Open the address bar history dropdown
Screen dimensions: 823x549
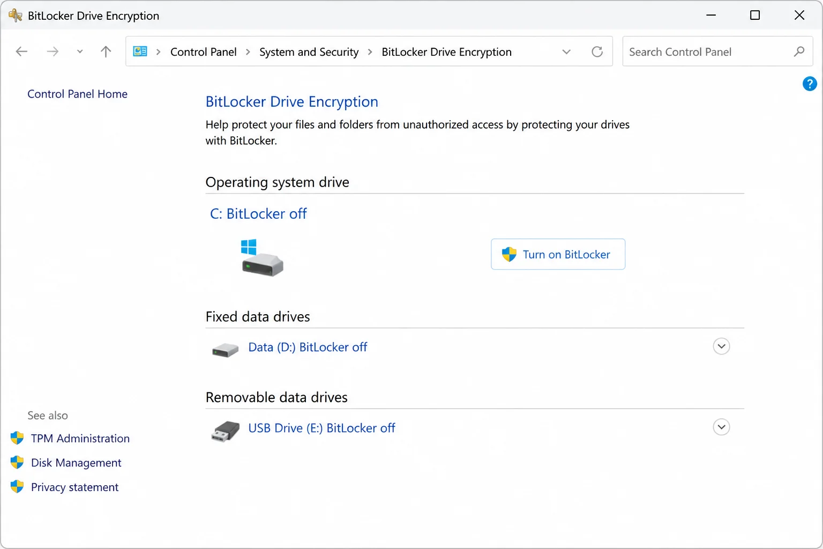coord(566,52)
